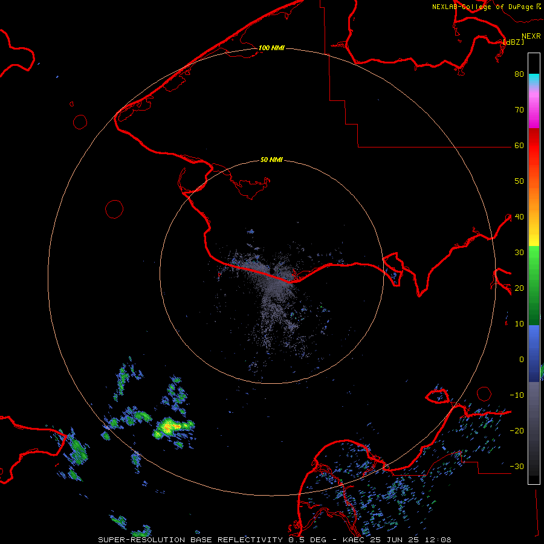Click the yellow-red storm cell core
The image size is (544, 544).
pos(169,426)
